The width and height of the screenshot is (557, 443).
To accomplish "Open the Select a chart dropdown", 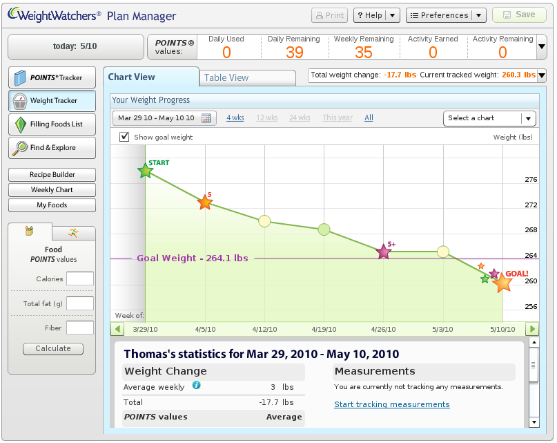I will (x=489, y=118).
